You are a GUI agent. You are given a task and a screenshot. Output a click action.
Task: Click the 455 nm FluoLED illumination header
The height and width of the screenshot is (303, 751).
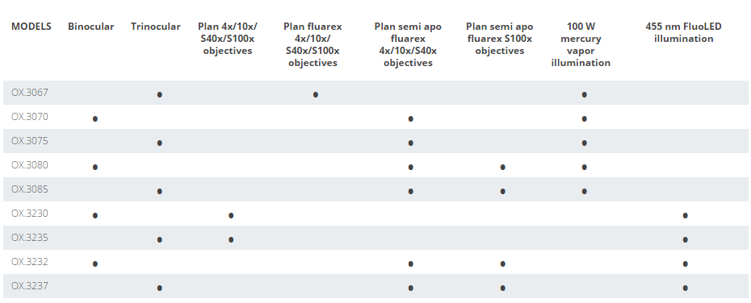[x=683, y=32]
